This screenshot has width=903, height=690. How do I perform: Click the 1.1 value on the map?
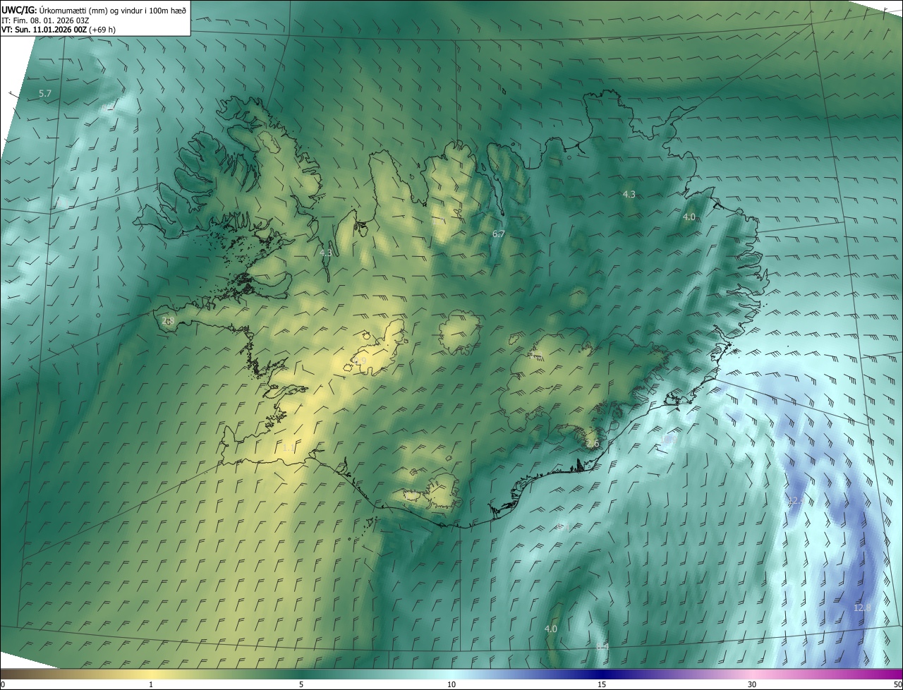288,447
